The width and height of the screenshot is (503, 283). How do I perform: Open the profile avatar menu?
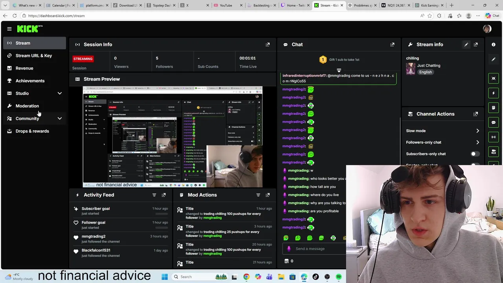click(487, 29)
